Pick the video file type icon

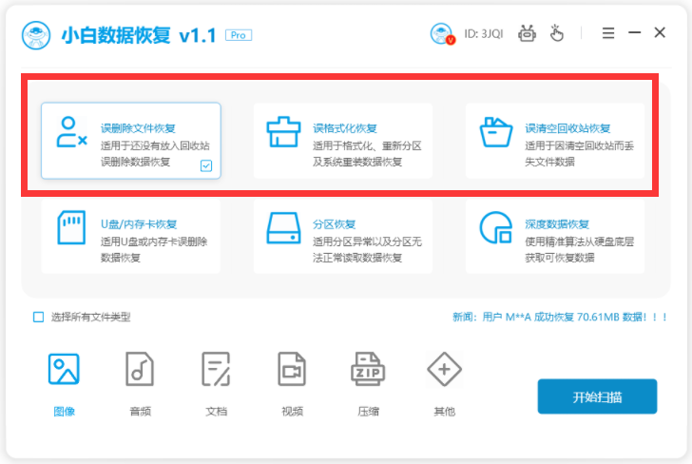pyautogui.click(x=292, y=369)
